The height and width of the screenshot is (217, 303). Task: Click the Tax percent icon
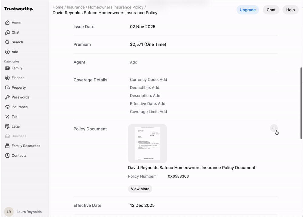(7, 117)
